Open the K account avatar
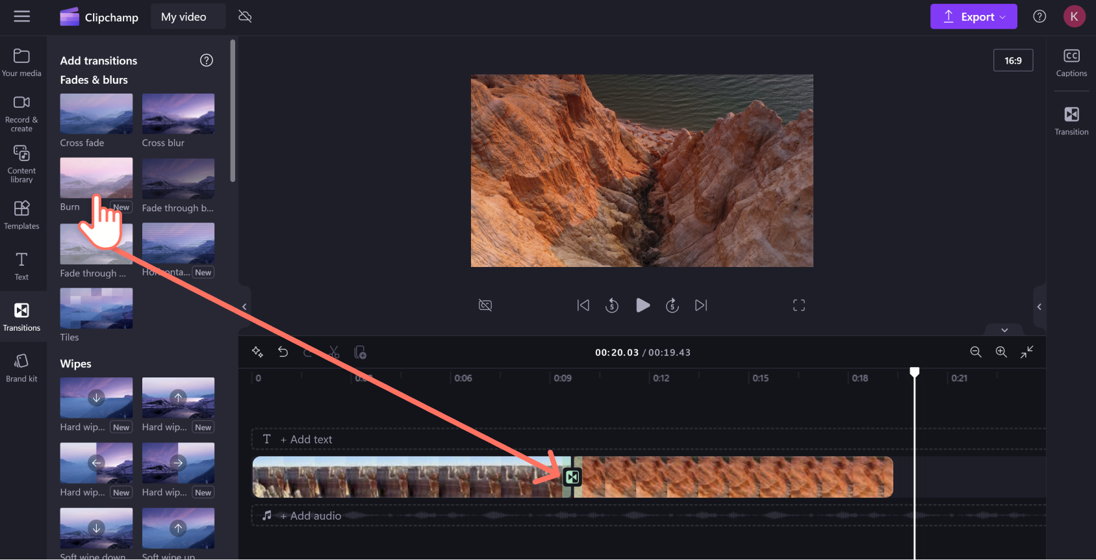 click(1075, 16)
